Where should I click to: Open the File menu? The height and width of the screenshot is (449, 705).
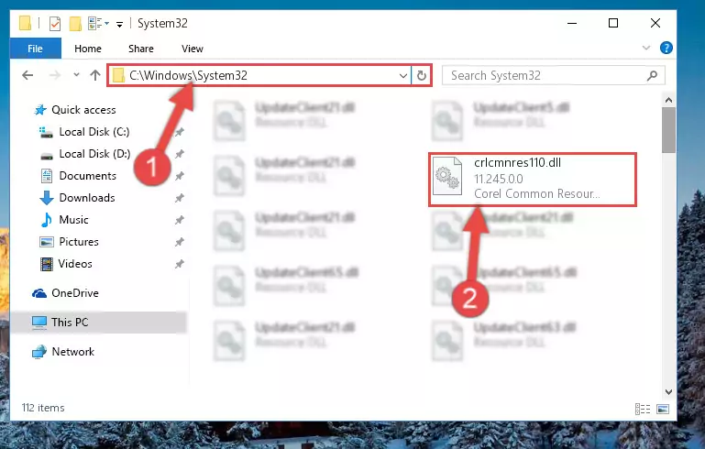[x=35, y=49]
